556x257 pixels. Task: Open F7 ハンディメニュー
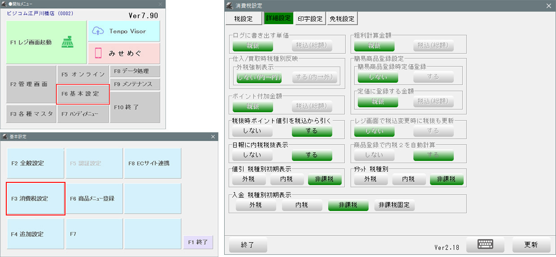click(83, 114)
